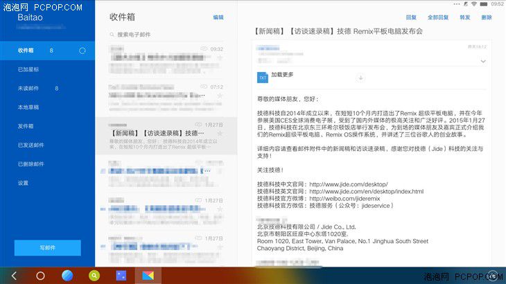Open the TXT attachment icon
The image size is (506, 284).
(x=263, y=78)
